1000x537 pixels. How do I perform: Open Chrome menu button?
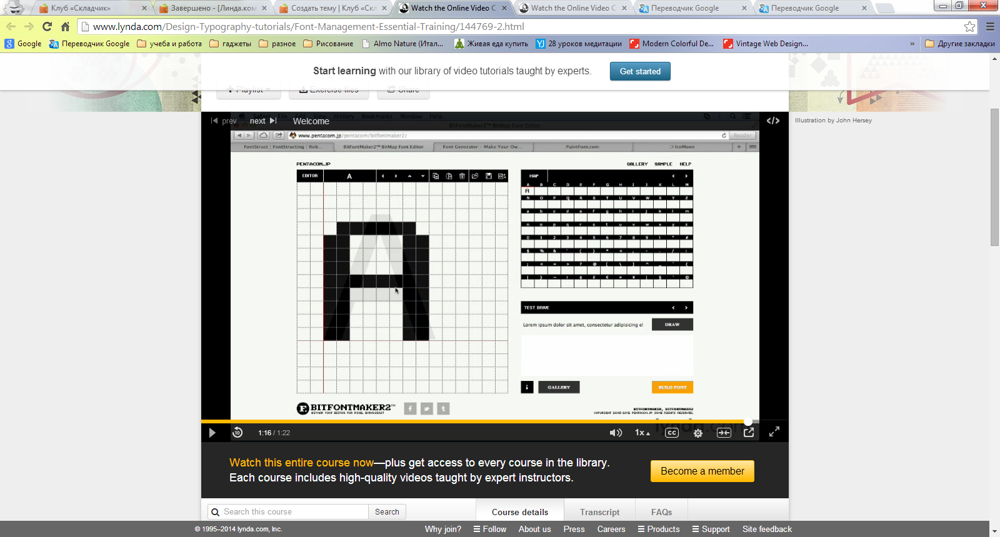pos(990,26)
